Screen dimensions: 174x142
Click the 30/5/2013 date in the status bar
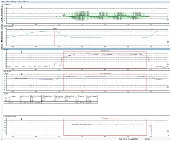coord(147,139)
